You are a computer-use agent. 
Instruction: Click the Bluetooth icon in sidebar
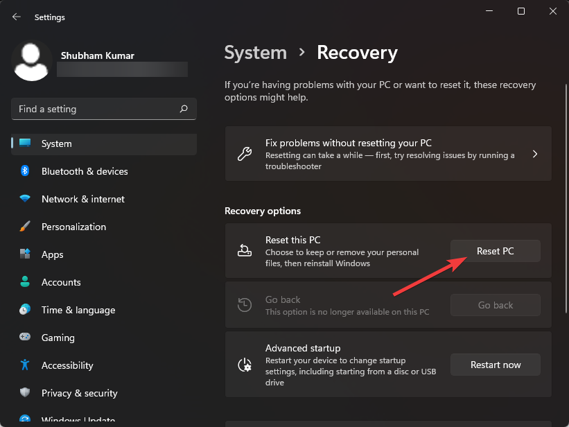pyautogui.click(x=25, y=171)
